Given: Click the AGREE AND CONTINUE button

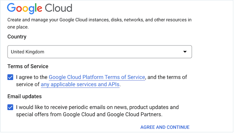Looking at the screenshot, I should pos(165,127).
